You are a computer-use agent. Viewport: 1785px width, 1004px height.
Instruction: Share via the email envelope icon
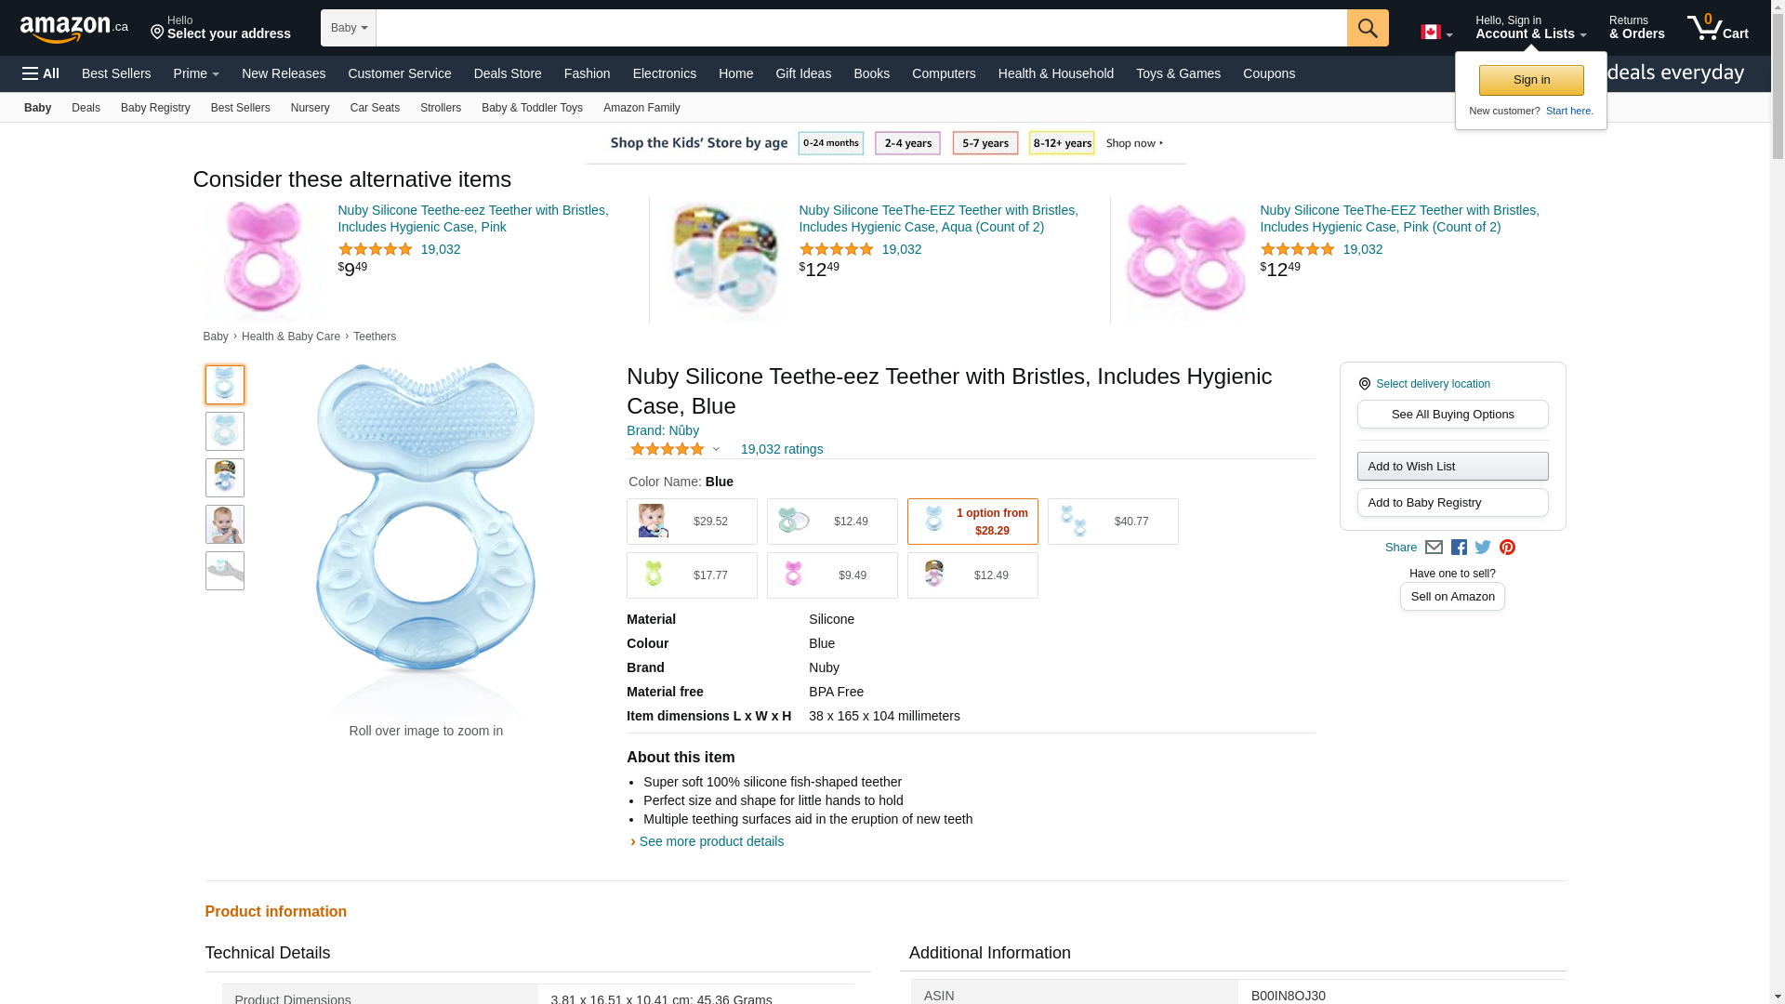coord(1434,548)
